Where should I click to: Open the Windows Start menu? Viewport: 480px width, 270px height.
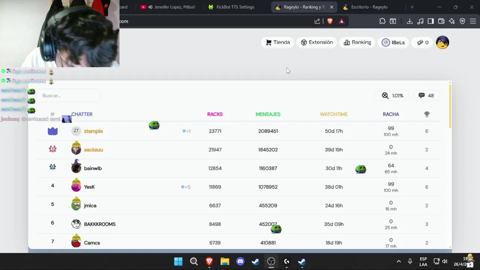pos(178,261)
